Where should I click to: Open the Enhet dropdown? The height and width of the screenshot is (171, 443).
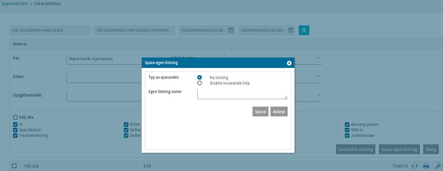[104, 77]
